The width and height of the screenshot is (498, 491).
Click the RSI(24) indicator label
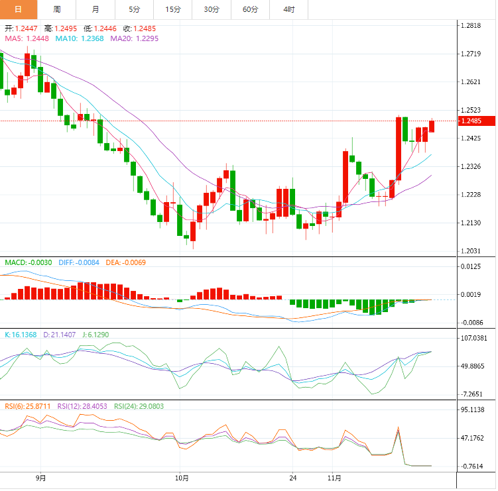[x=139, y=406]
